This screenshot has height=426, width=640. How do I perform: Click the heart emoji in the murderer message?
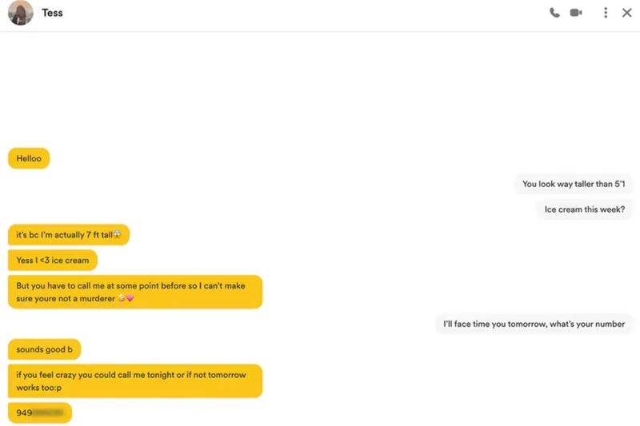tap(130, 299)
